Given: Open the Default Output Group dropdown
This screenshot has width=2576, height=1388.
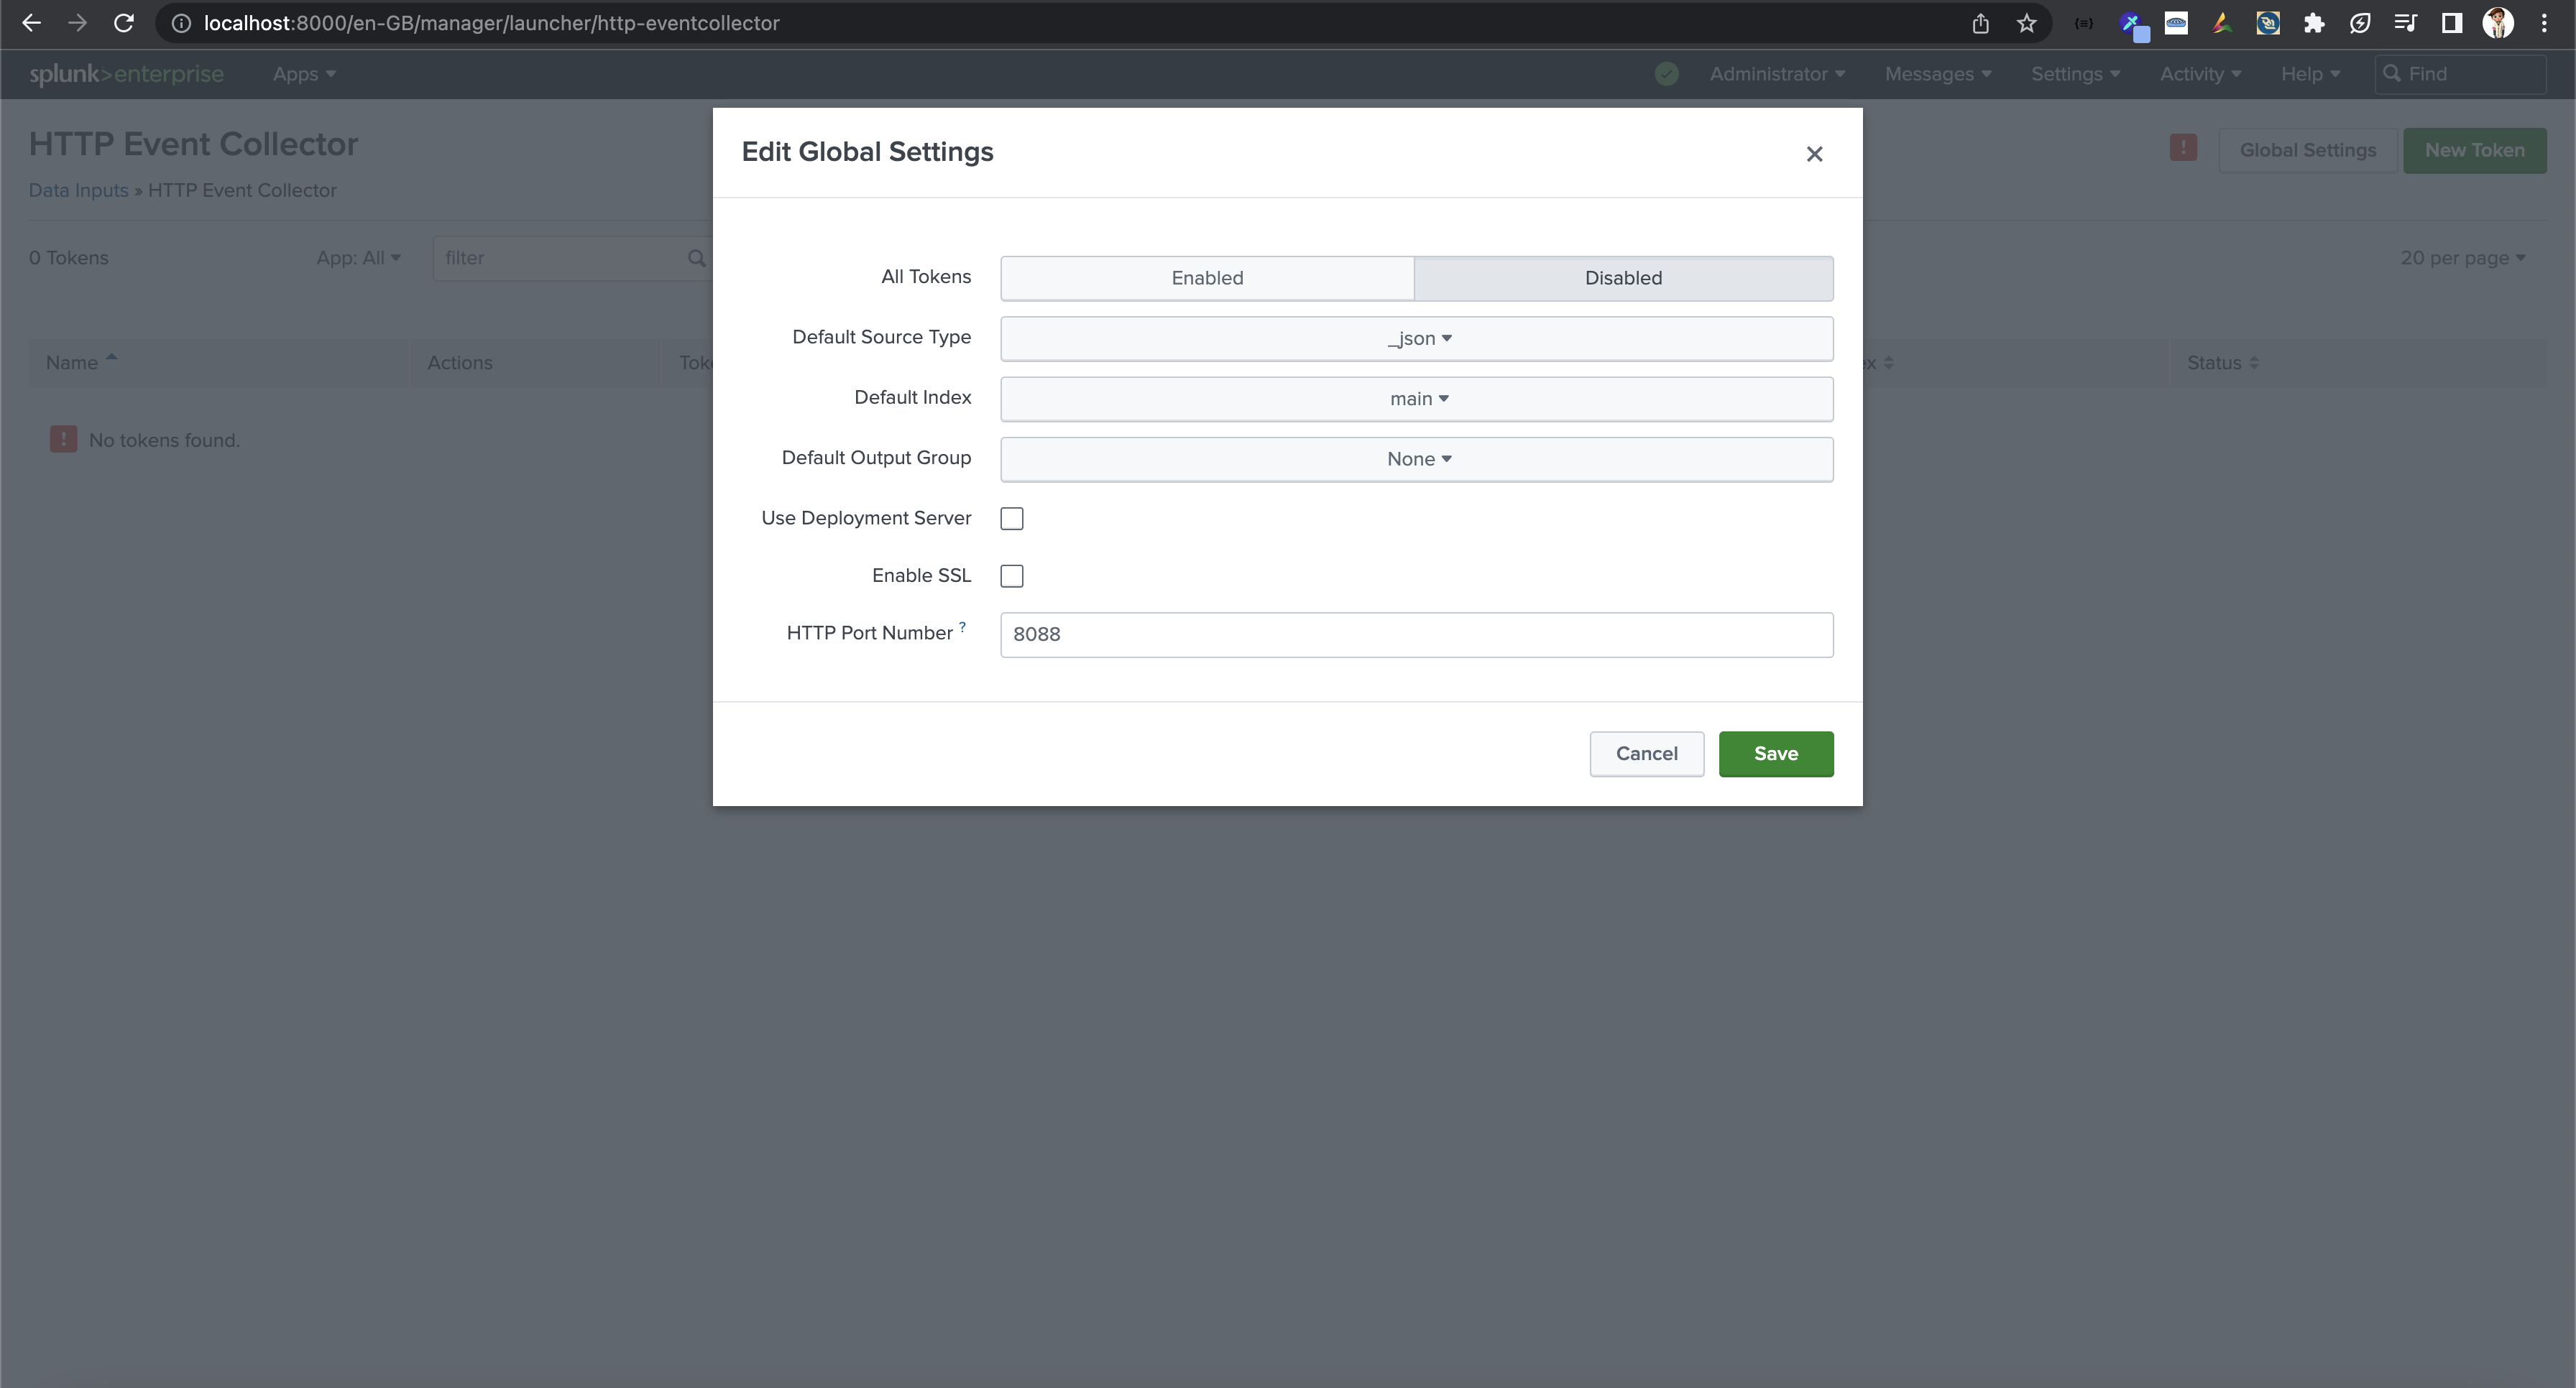Looking at the screenshot, I should pyautogui.click(x=1417, y=458).
